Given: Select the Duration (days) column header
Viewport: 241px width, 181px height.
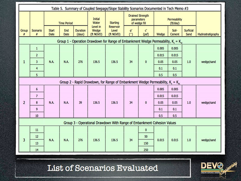Looking at the screenshot, I should 80,33.
